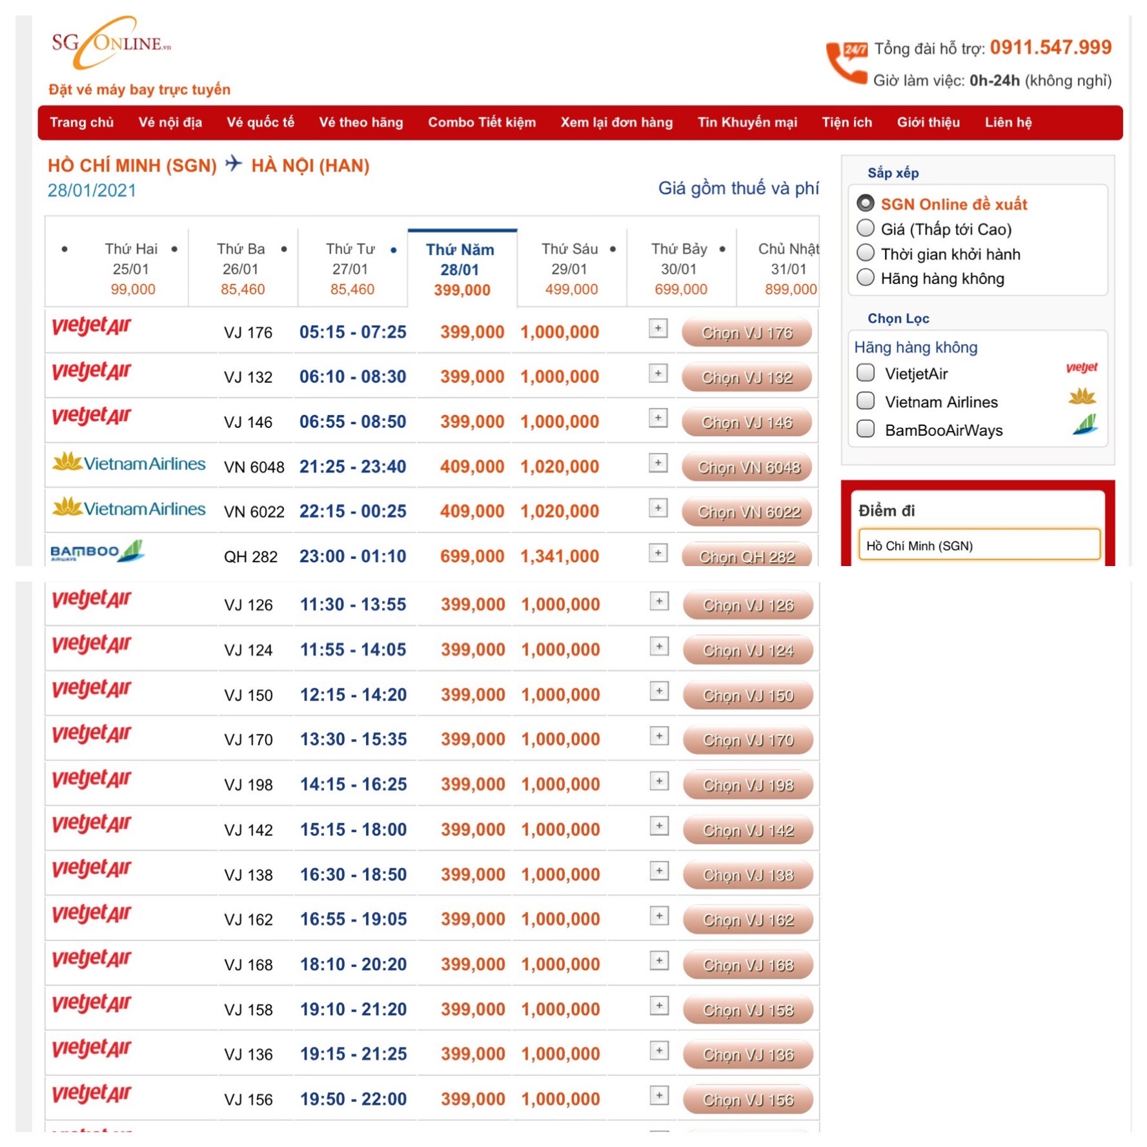Check the VietjetAir filter checkbox
1147x1147 pixels.
point(865,372)
